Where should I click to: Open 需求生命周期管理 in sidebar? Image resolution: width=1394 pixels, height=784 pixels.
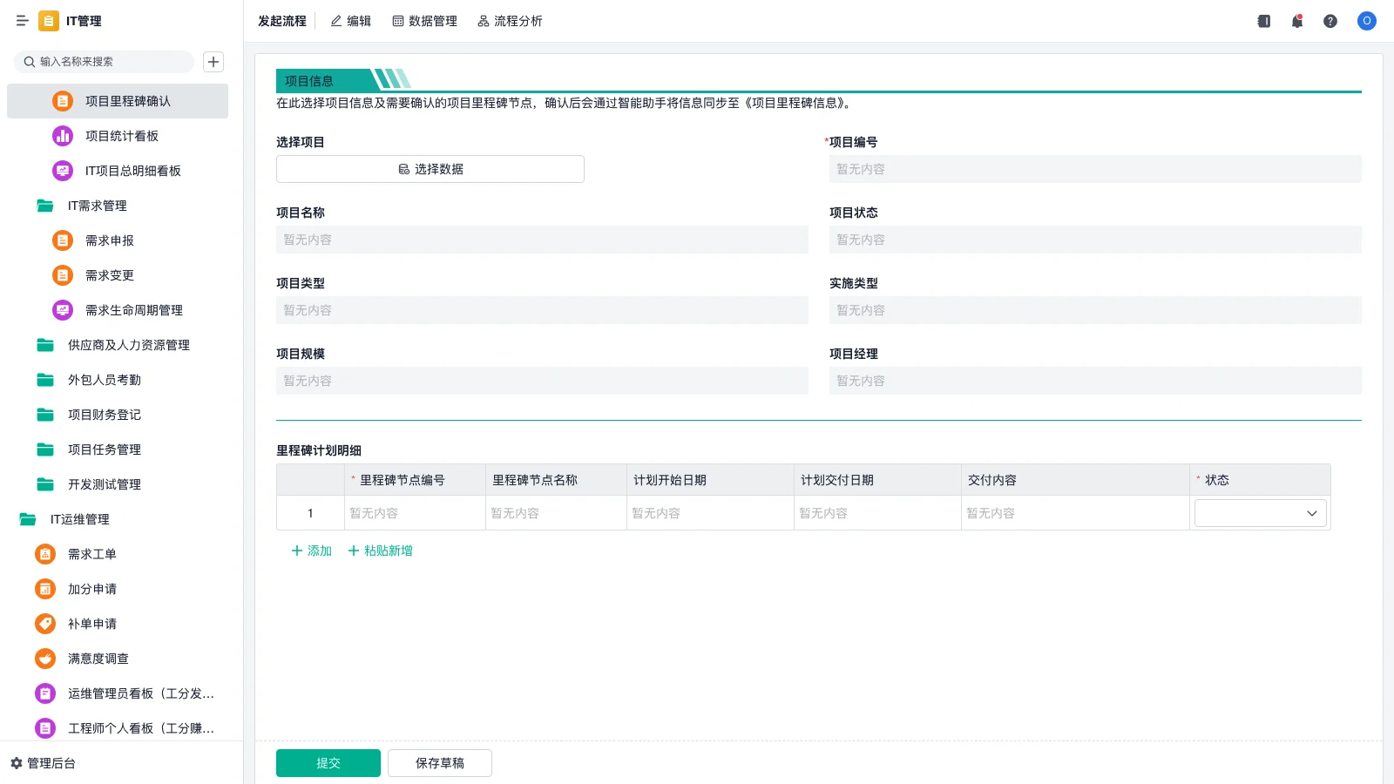coord(118,310)
